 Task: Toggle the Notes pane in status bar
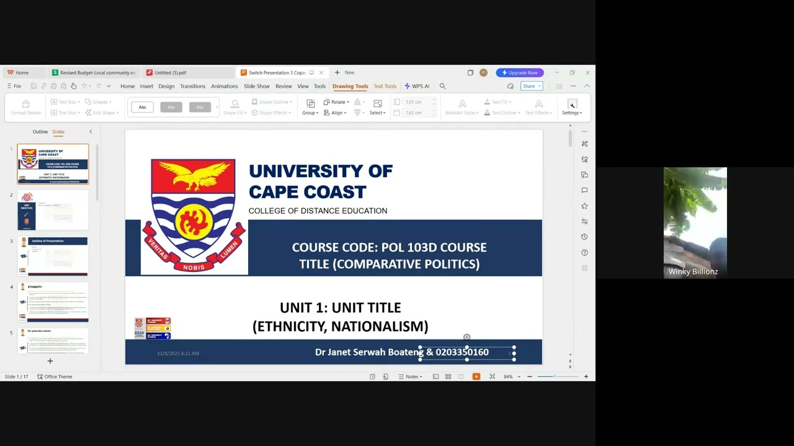tap(411, 377)
